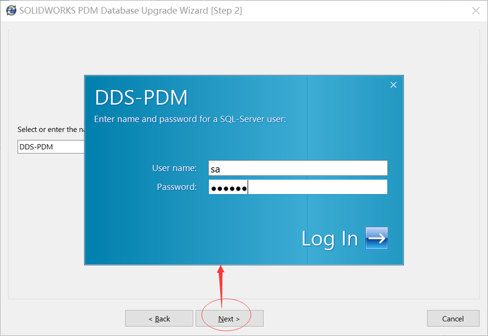Click the 'User name:' label
This screenshot has width=488, height=336.
pos(174,168)
